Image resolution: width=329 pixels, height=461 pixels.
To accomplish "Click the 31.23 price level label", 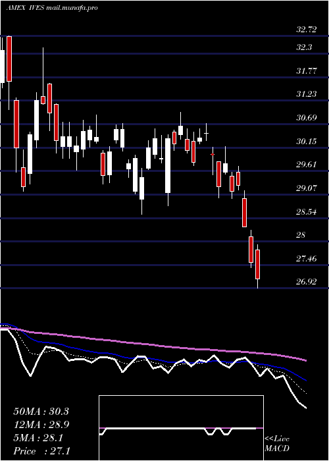I will (307, 94).
